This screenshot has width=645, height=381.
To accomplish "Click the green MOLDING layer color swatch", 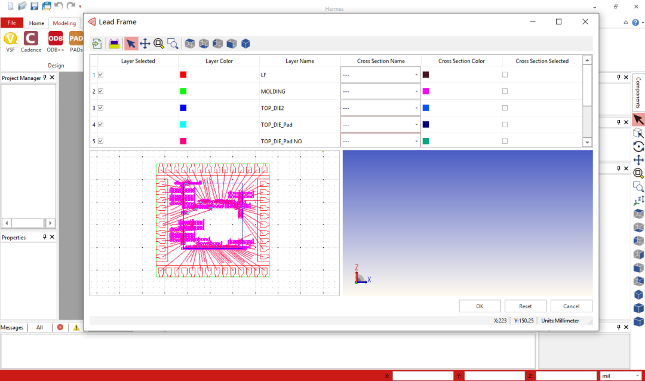I will click(x=183, y=91).
